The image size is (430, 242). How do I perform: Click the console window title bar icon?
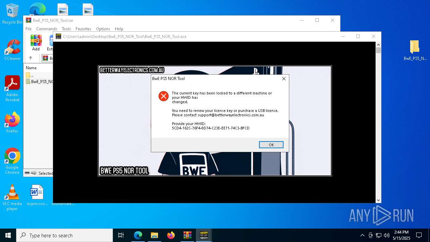coord(58,36)
